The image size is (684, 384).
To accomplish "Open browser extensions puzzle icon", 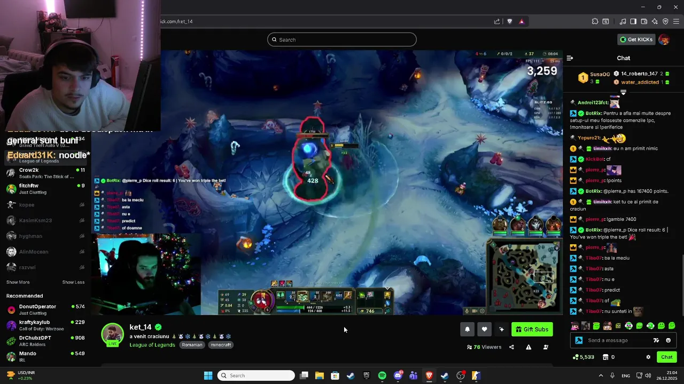I will 595,21.
